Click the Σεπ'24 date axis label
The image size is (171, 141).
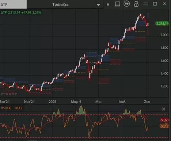pos(5,102)
